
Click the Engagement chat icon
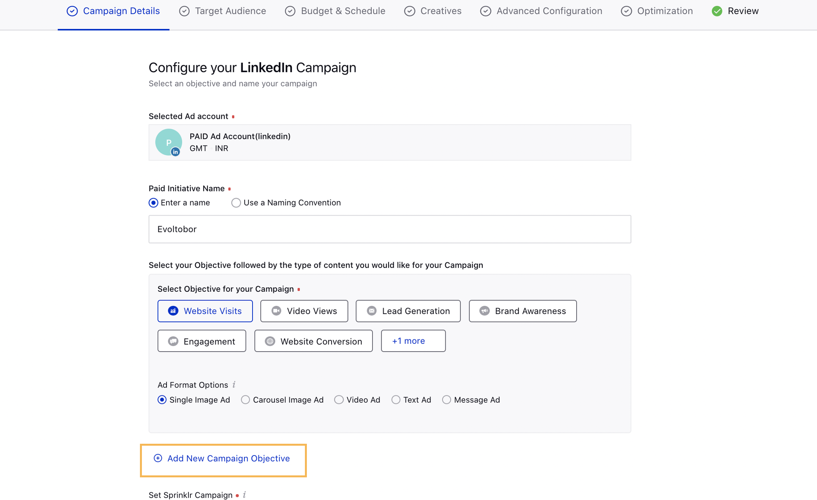click(x=173, y=341)
